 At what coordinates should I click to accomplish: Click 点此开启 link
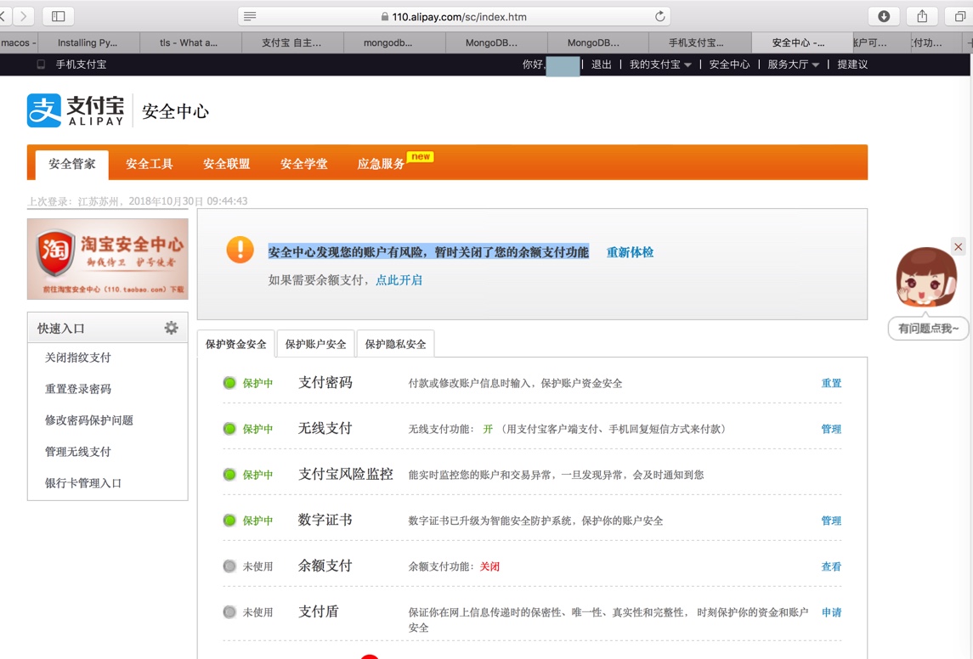pos(399,279)
